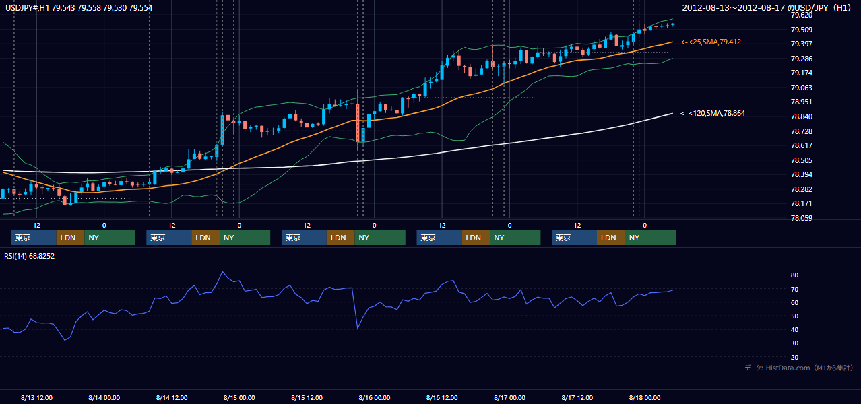Select the 8/14 00:00 time label
Viewport: 861px width, 404px height.
(104, 397)
